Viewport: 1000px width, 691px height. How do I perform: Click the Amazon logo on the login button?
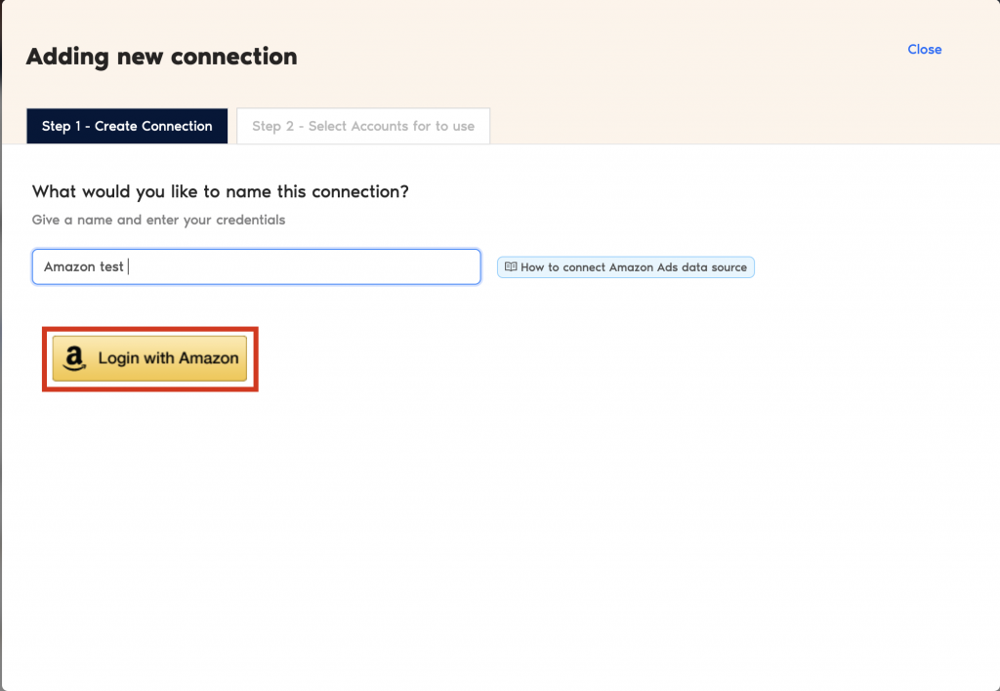pyautogui.click(x=74, y=359)
